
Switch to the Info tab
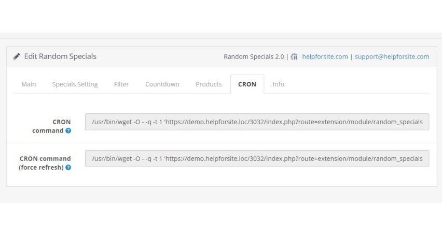pos(278,84)
